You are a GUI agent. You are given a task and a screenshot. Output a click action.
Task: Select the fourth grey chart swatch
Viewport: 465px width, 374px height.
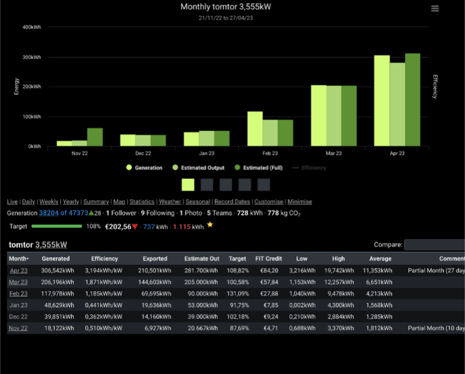tap(245, 184)
